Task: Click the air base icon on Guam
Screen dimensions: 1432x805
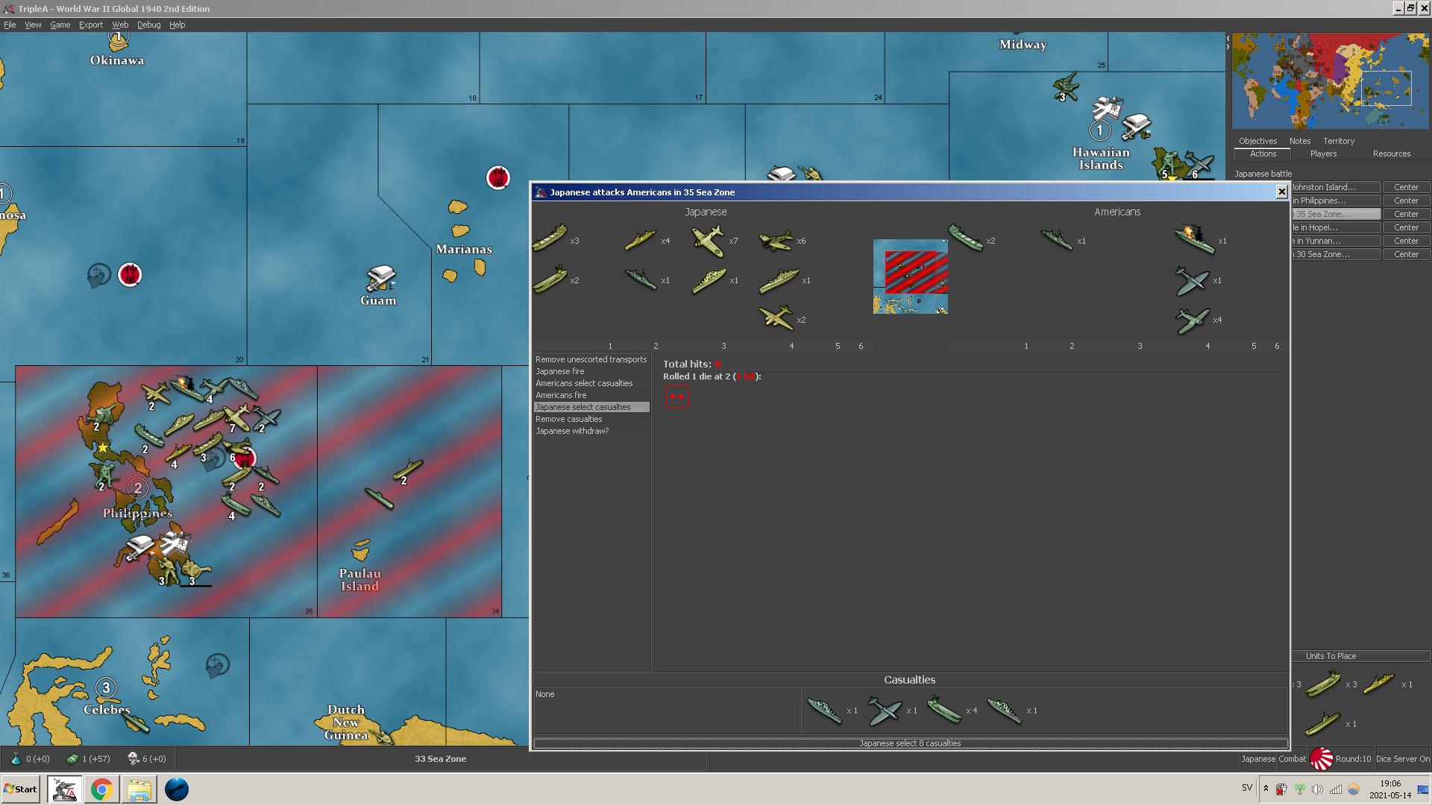Action: click(x=381, y=278)
